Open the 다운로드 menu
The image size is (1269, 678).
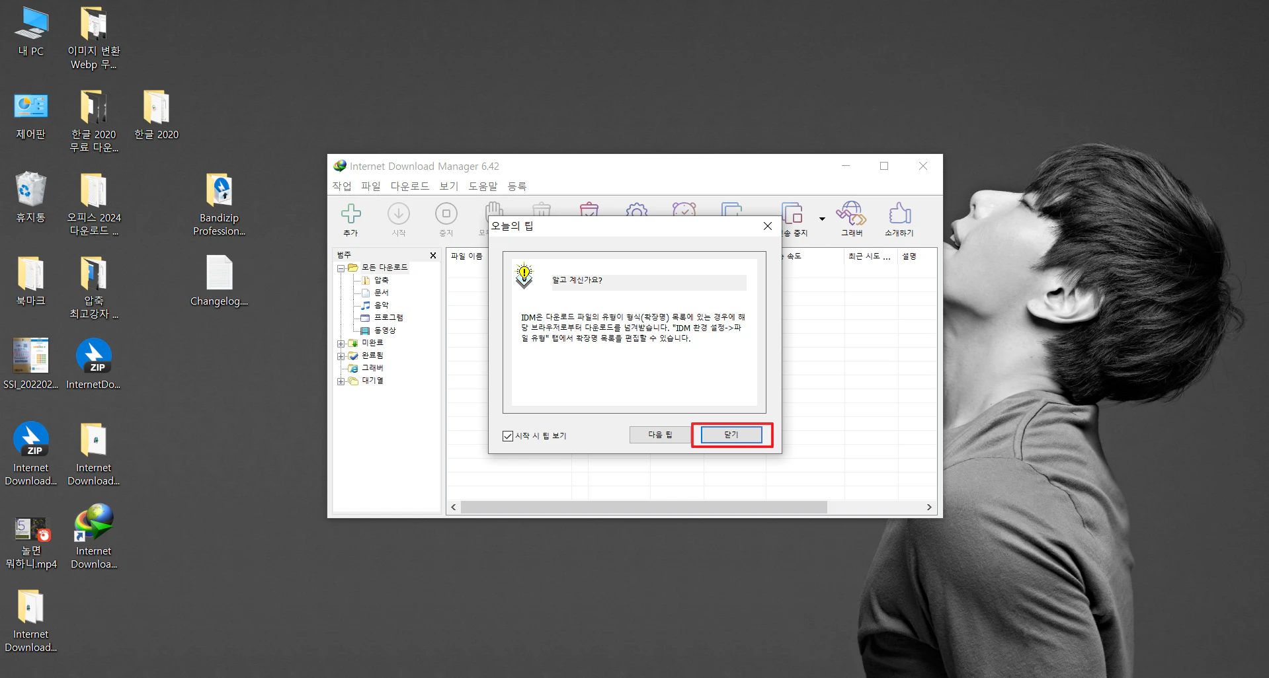coord(410,186)
